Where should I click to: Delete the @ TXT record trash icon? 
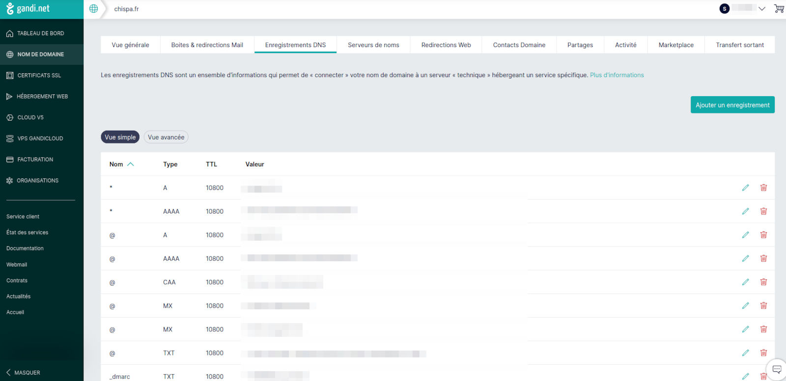763,353
